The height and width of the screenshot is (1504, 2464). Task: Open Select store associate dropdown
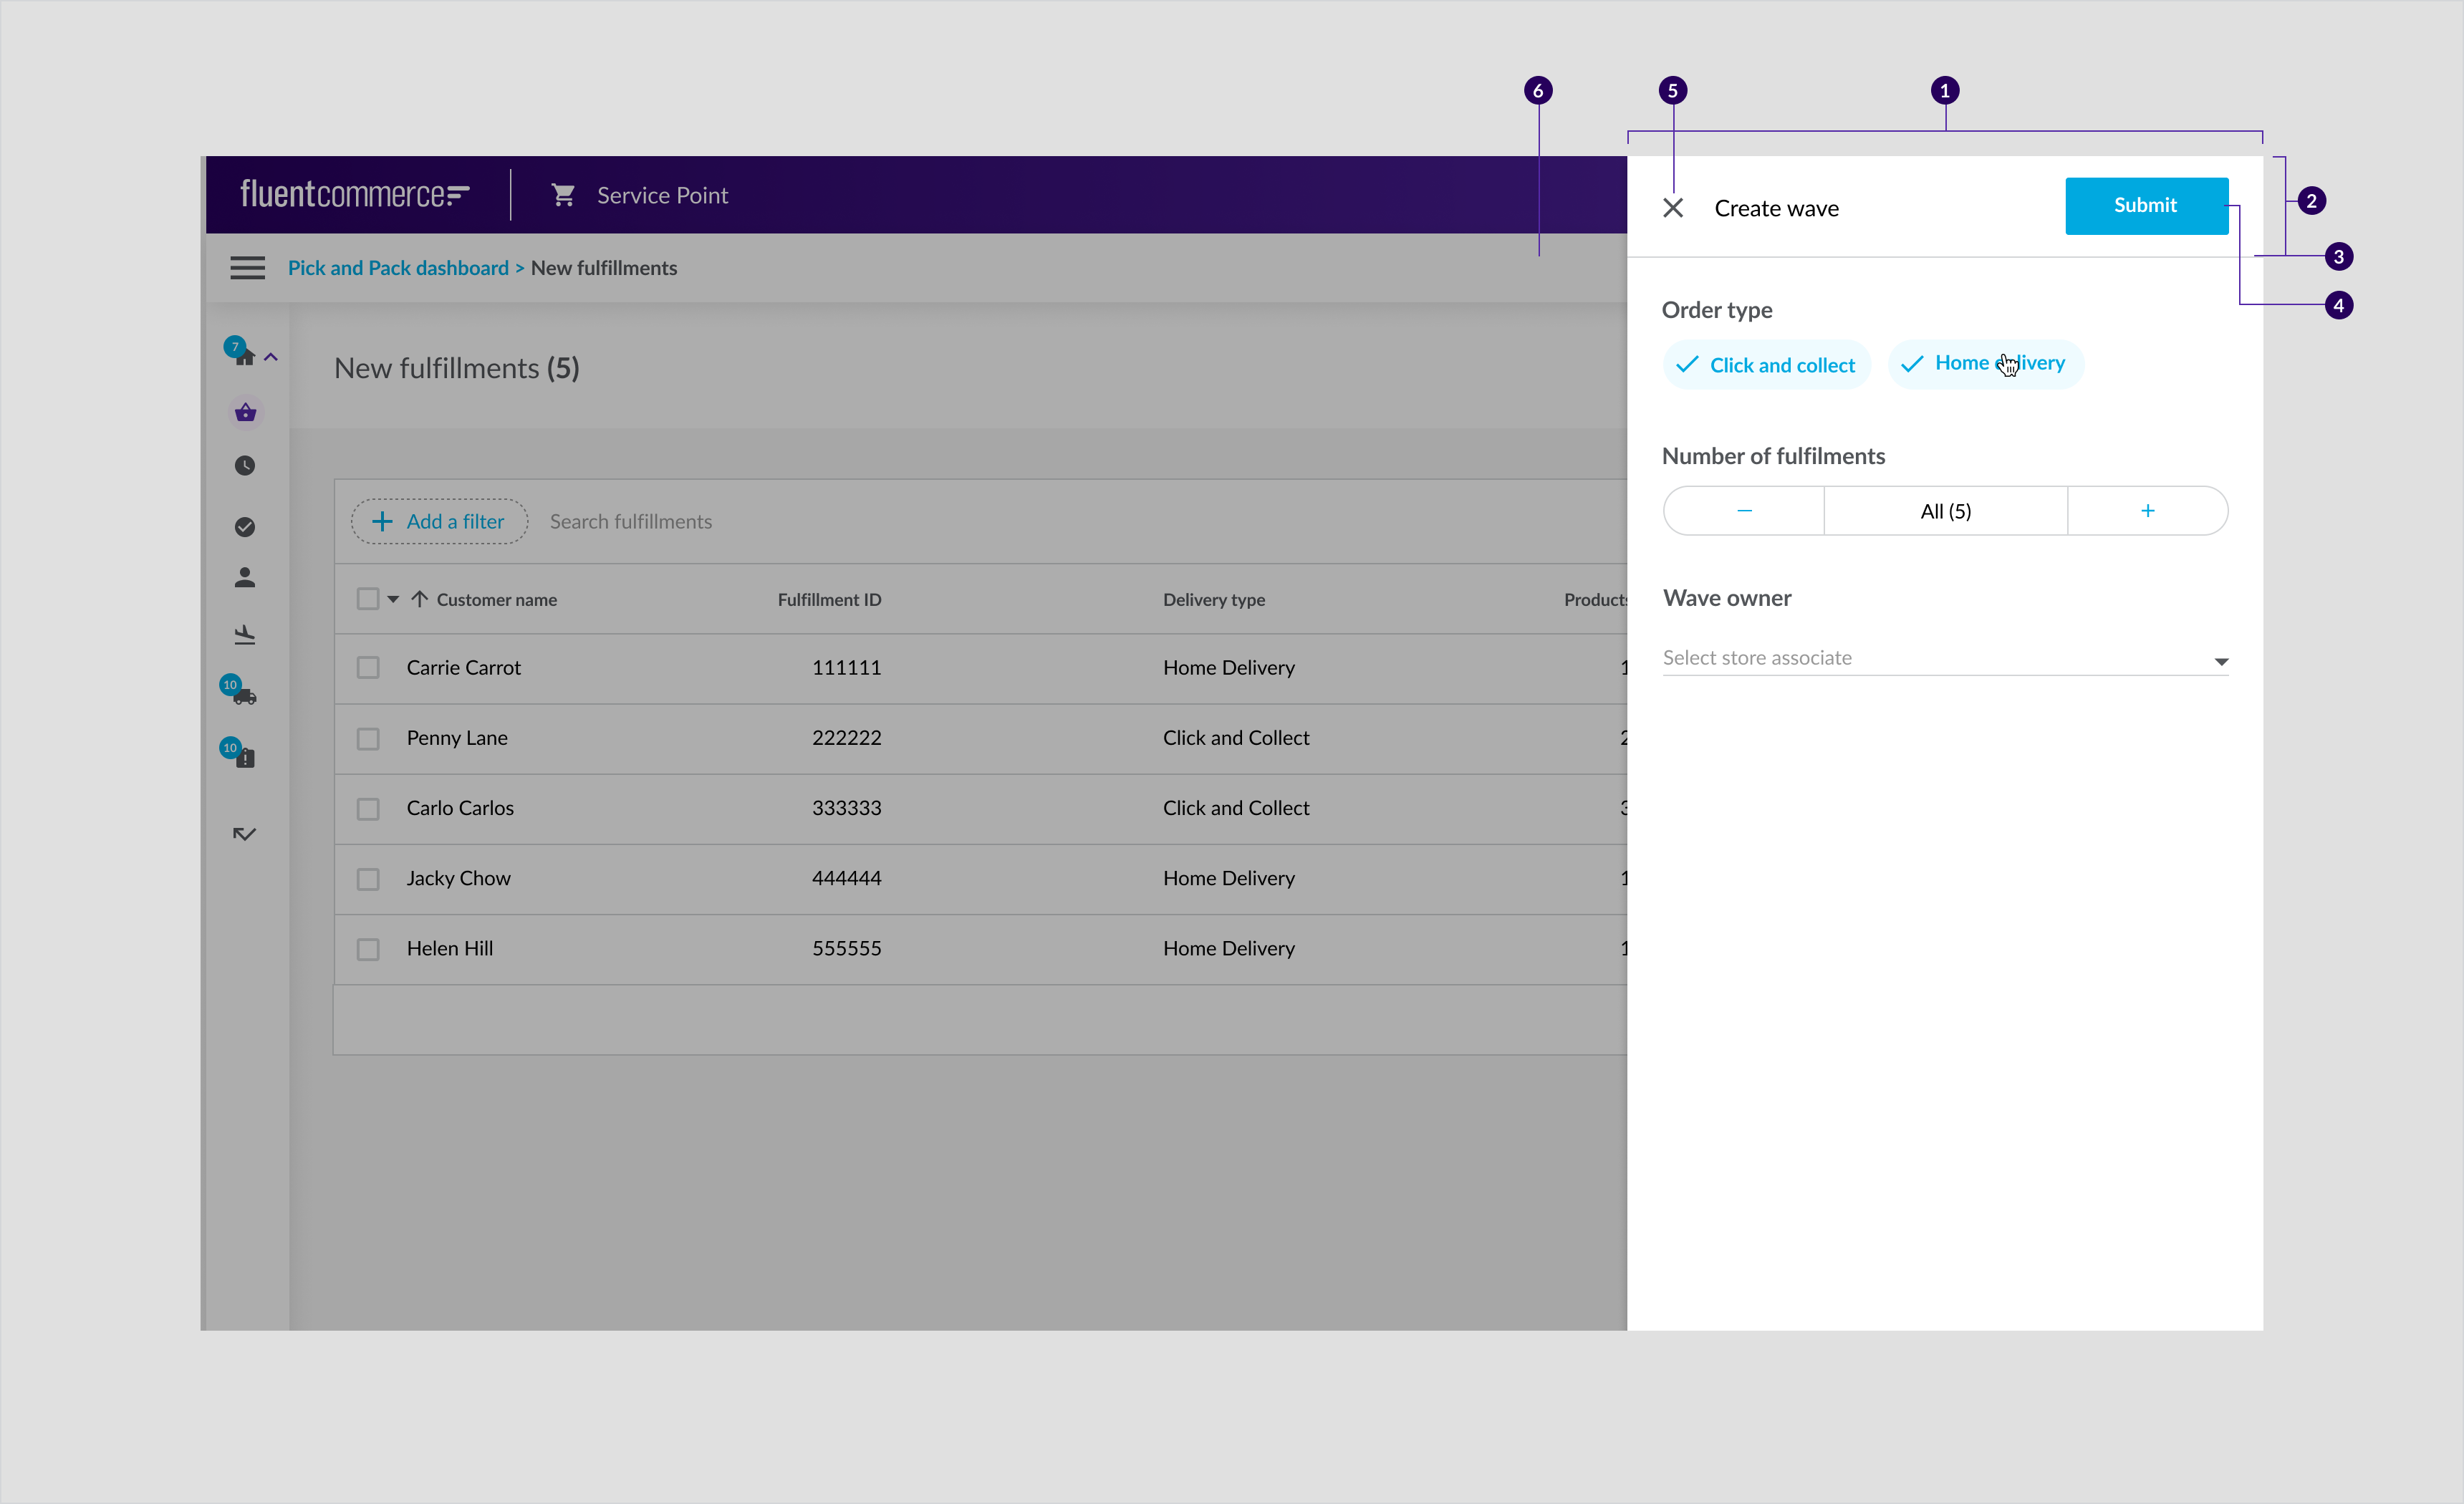[x=1945, y=658]
